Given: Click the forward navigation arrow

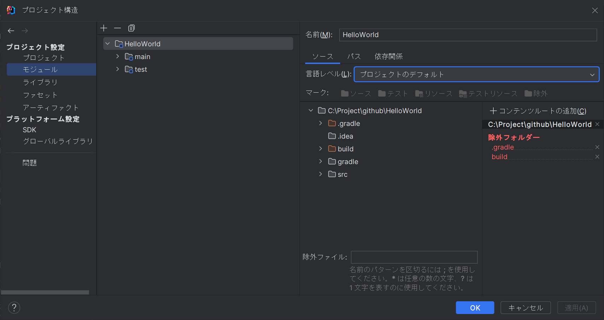Looking at the screenshot, I should tap(24, 31).
